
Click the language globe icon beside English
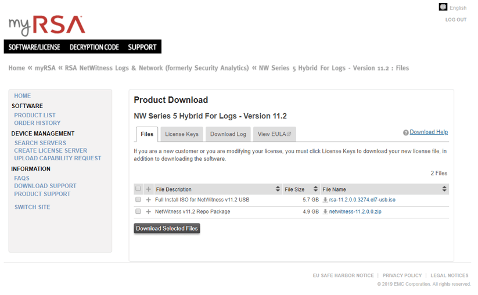[x=443, y=7]
